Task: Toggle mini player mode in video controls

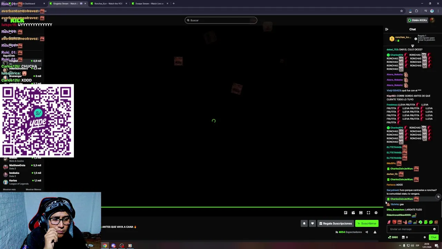Action: click(346, 213)
